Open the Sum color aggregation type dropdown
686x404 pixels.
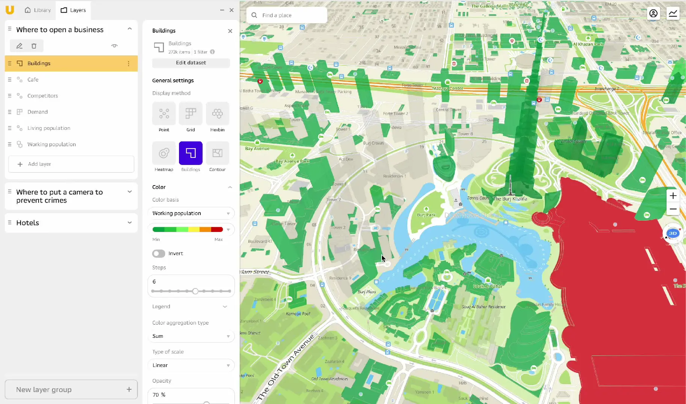[x=191, y=336]
